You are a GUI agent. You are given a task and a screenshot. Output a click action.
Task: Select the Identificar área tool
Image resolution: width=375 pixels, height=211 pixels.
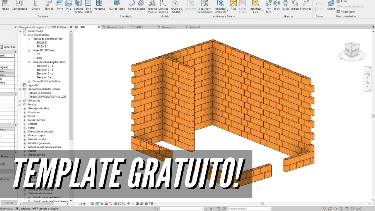pyautogui.click(x=255, y=7)
